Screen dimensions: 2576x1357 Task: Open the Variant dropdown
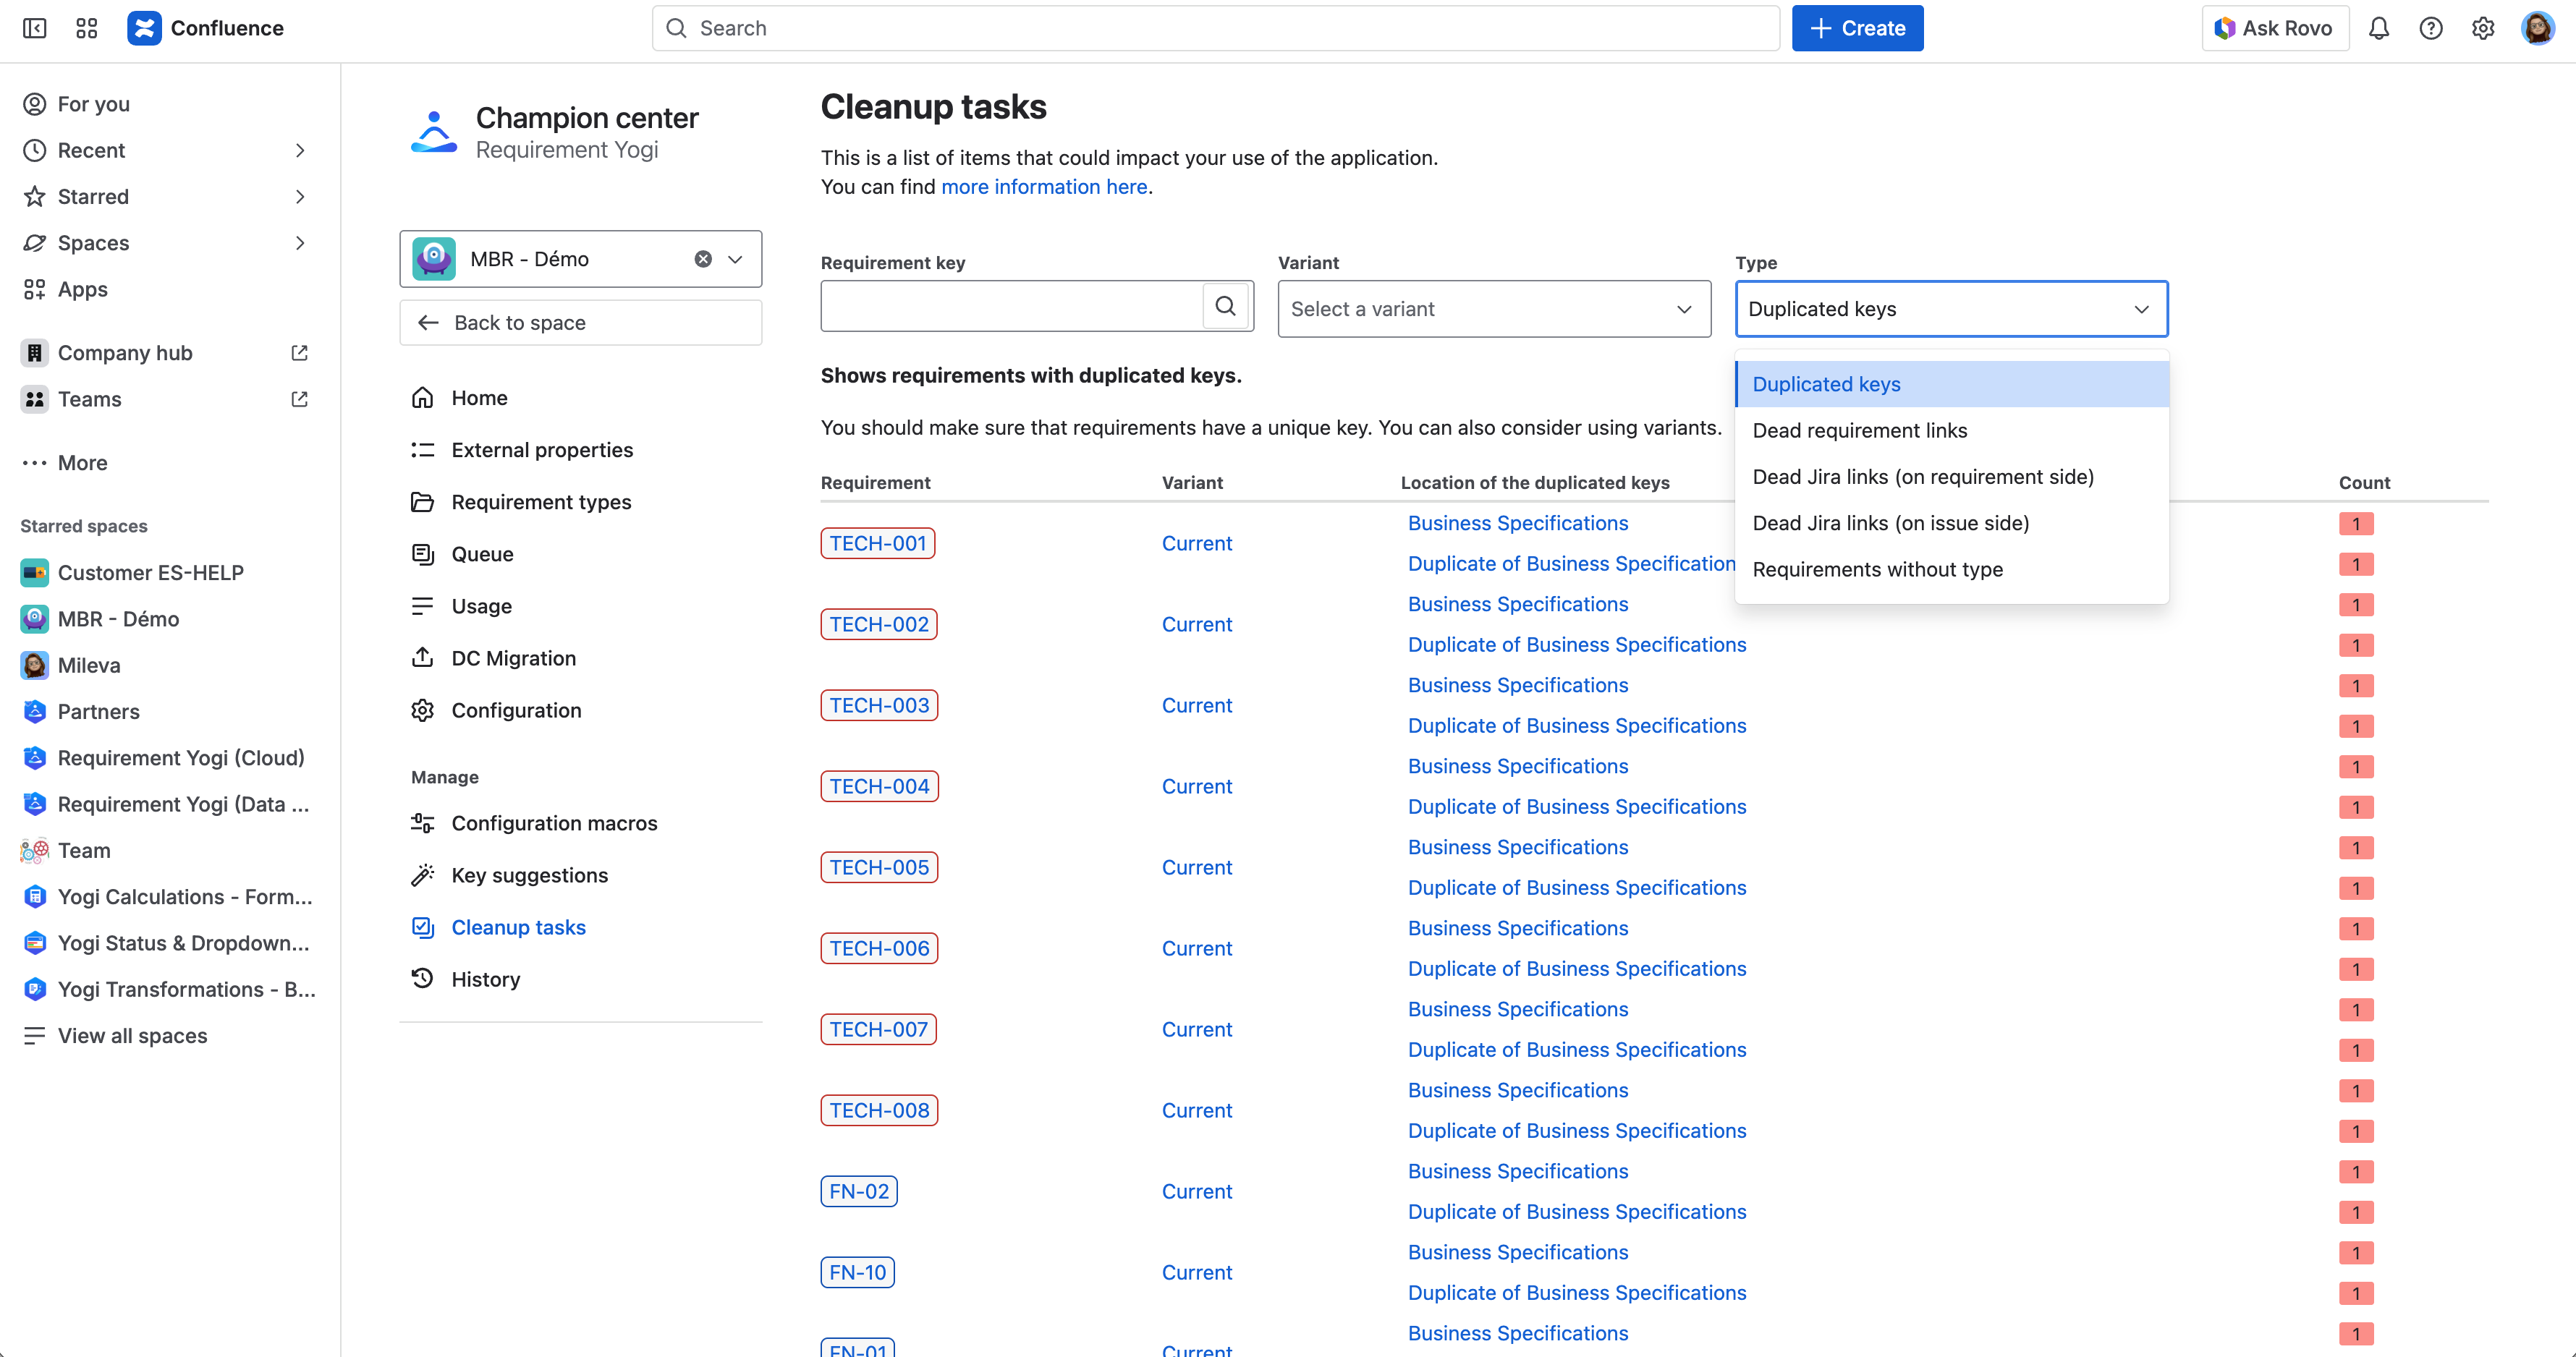pos(1493,309)
